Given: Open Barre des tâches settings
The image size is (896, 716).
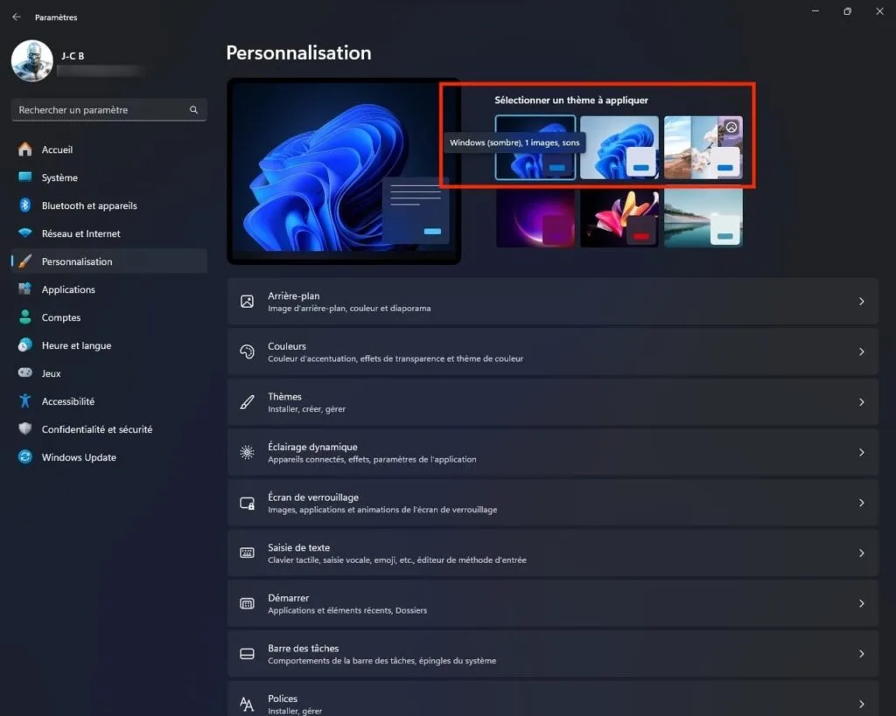Looking at the screenshot, I should (553, 654).
